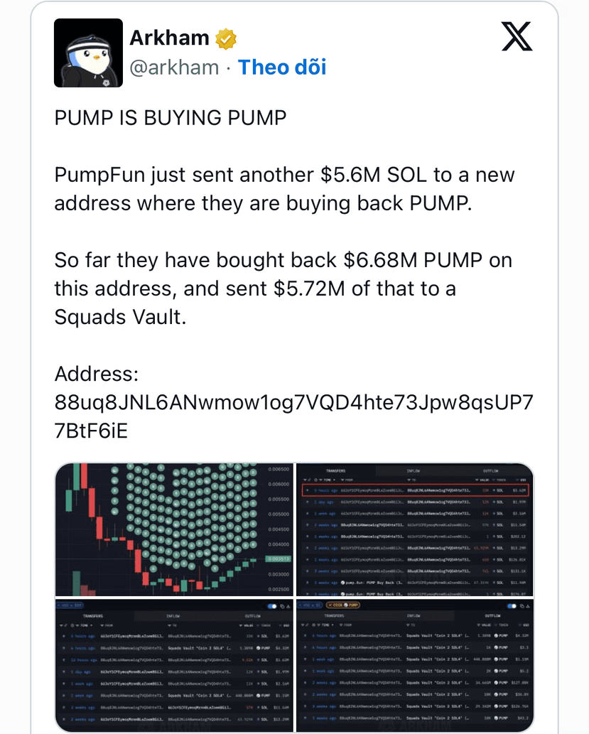This screenshot has height=734, width=589.
Task: Expand the TIME filter in the top-right transfers table
Action: [x=325, y=480]
